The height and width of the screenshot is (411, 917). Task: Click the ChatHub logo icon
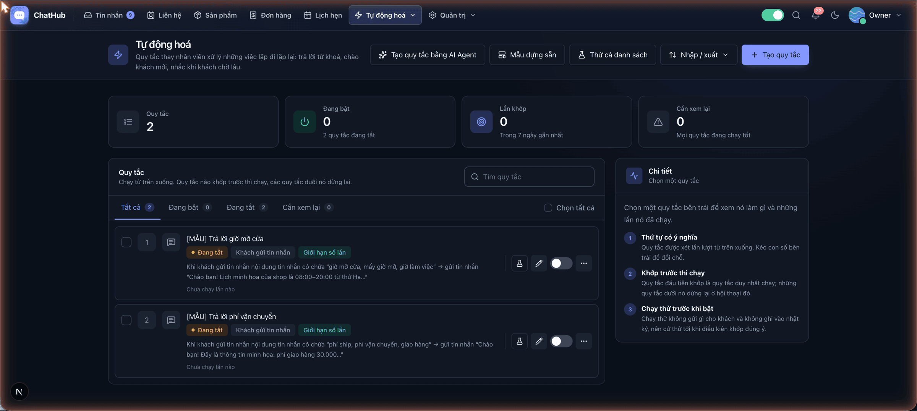[x=19, y=15]
